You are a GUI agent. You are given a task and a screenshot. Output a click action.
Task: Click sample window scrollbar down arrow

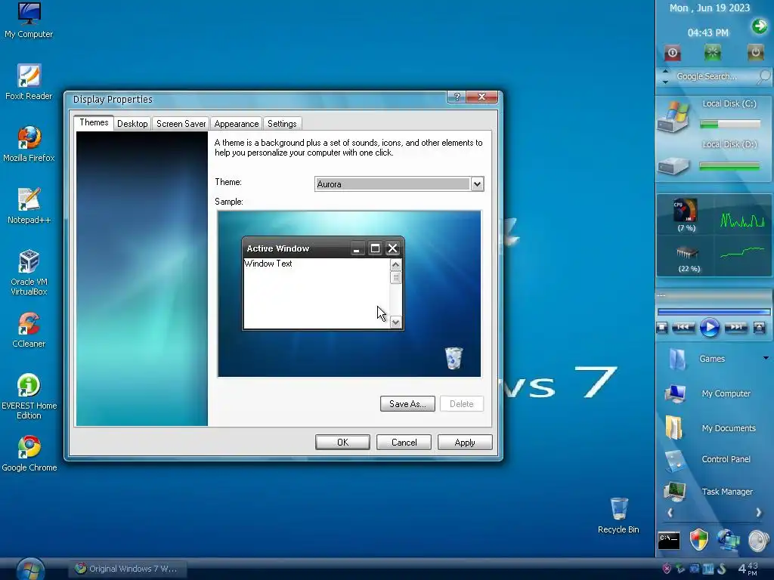click(x=395, y=322)
